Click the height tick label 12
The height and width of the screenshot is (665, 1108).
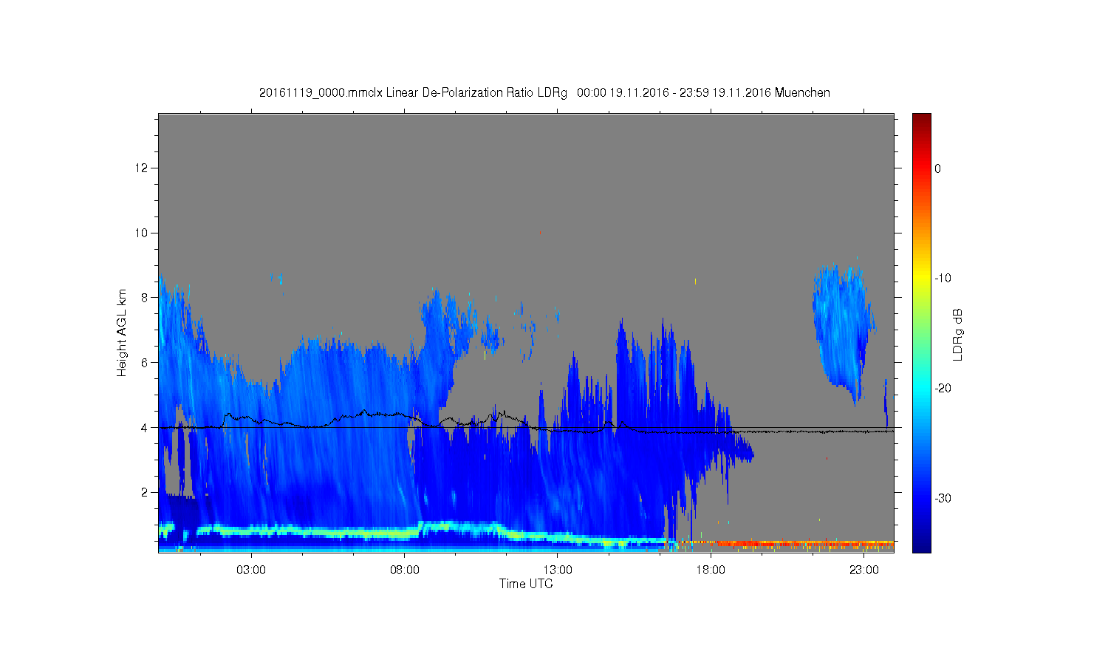point(143,168)
